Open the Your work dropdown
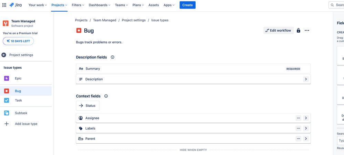Viewport: 344px width, 155px height. [x=38, y=5]
